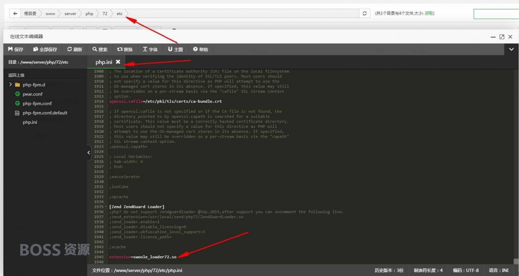Go to etc in the breadcrumb

point(120,13)
